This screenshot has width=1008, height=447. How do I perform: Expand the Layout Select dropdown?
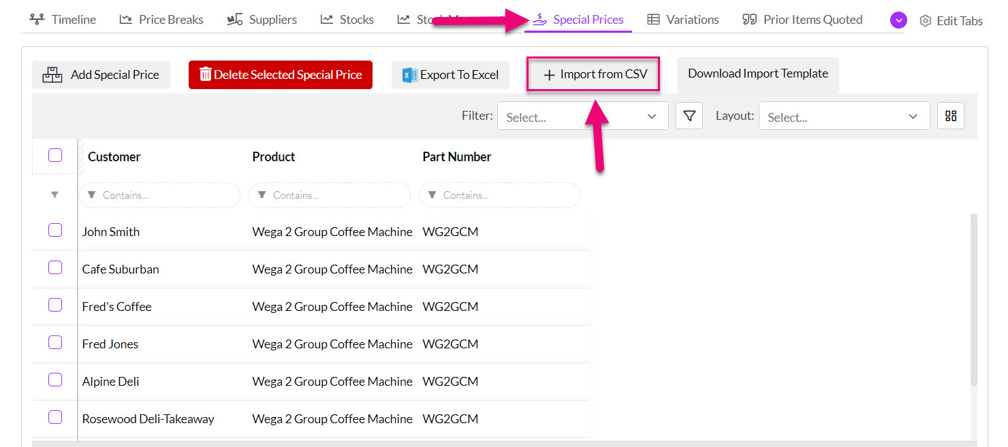[x=844, y=116]
